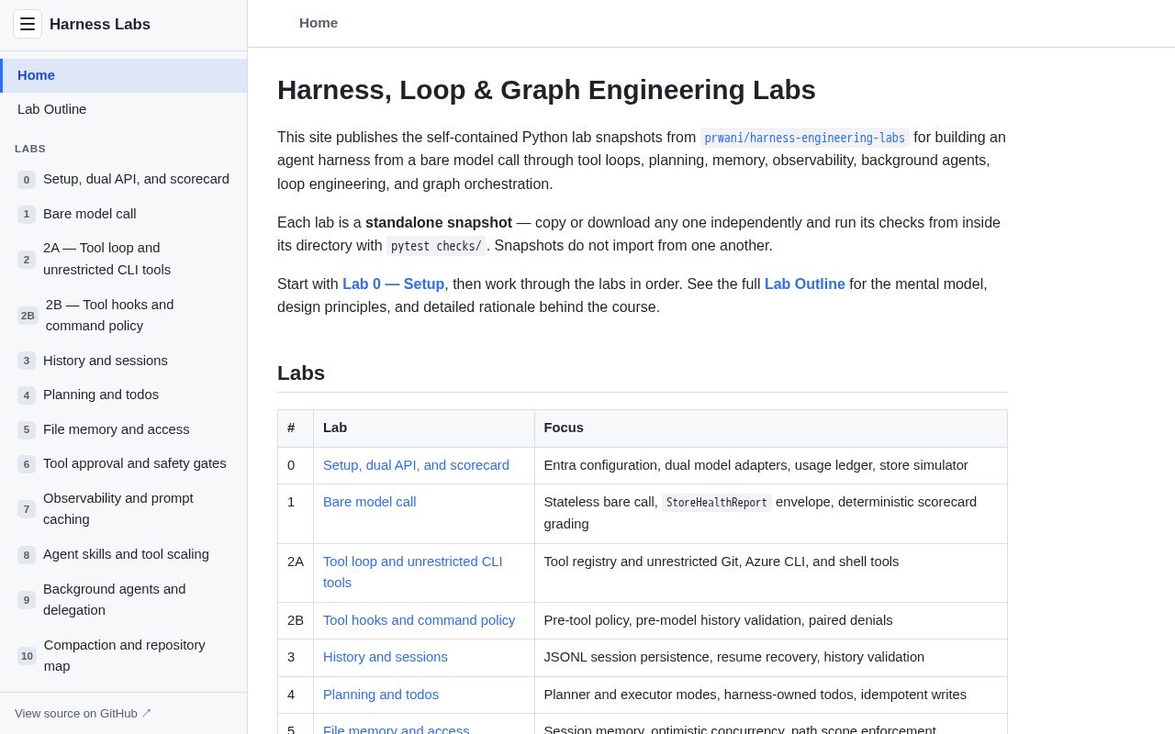The width and height of the screenshot is (1175, 734).
Task: Click the Harness Labs site title
Action: (x=100, y=25)
